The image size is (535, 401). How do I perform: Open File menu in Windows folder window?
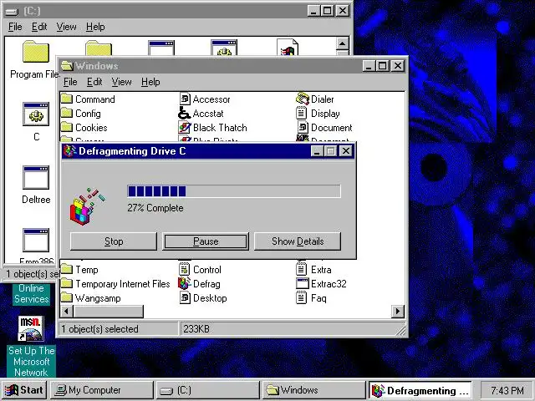(70, 82)
